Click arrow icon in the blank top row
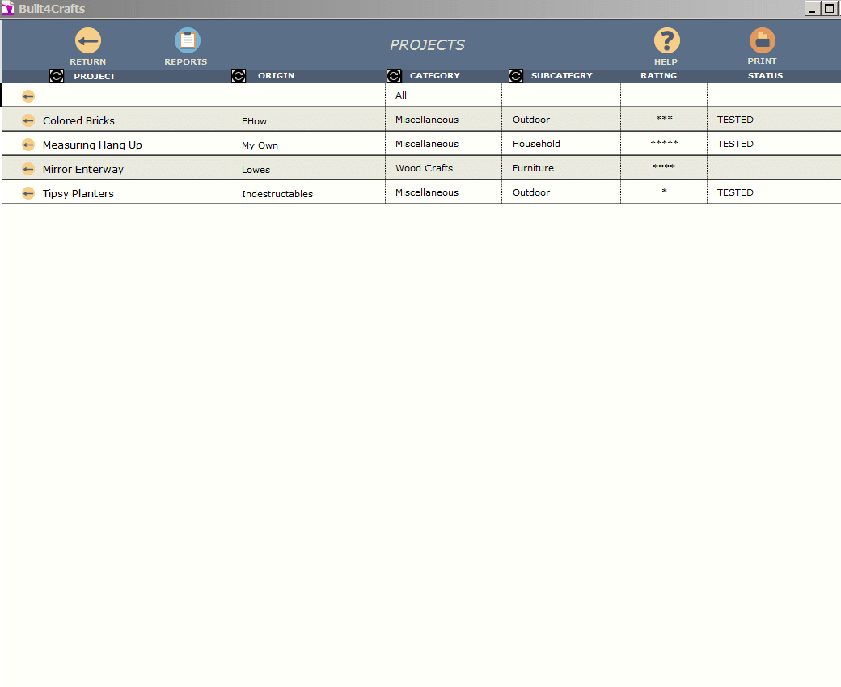 [x=28, y=96]
